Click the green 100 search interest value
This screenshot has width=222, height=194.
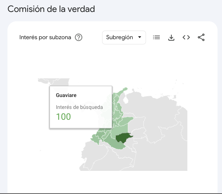pyautogui.click(x=63, y=117)
